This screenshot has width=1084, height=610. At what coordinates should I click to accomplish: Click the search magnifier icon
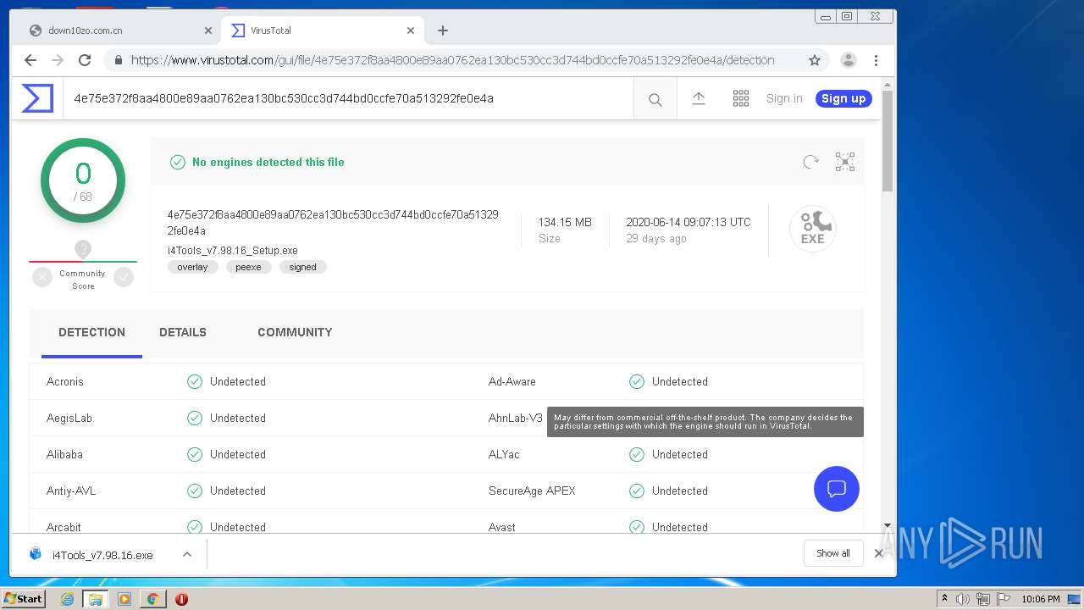[x=655, y=99]
